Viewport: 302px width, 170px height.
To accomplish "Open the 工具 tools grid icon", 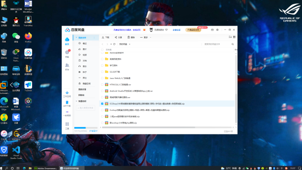I will tap(67, 124).
